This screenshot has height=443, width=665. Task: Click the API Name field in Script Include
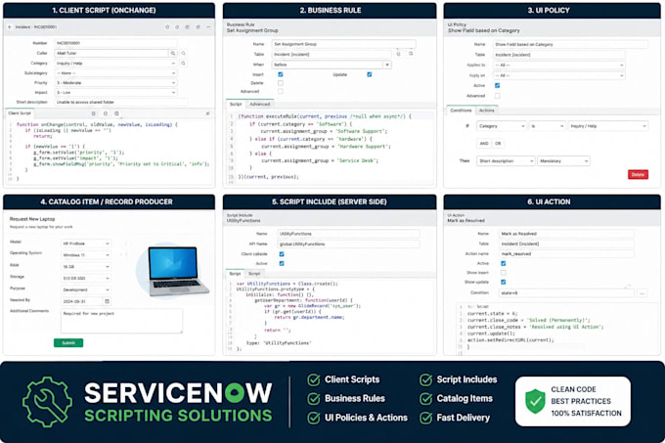point(348,244)
